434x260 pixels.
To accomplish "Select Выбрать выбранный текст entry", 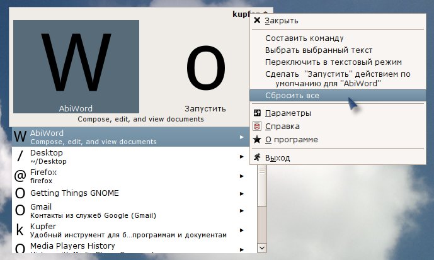I will [x=338, y=50].
